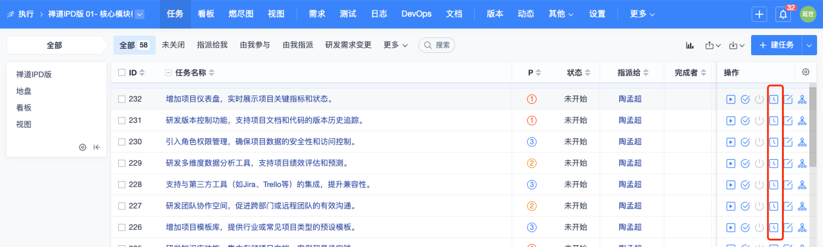This screenshot has height=247, width=823.
Task: Start task 227 with the play icon
Action: tap(731, 206)
